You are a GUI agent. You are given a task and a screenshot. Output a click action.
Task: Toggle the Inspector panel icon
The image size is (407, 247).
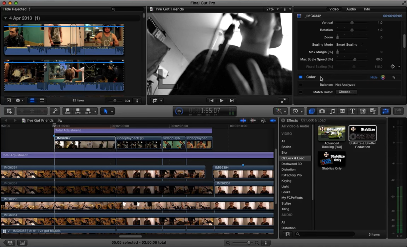385,111
